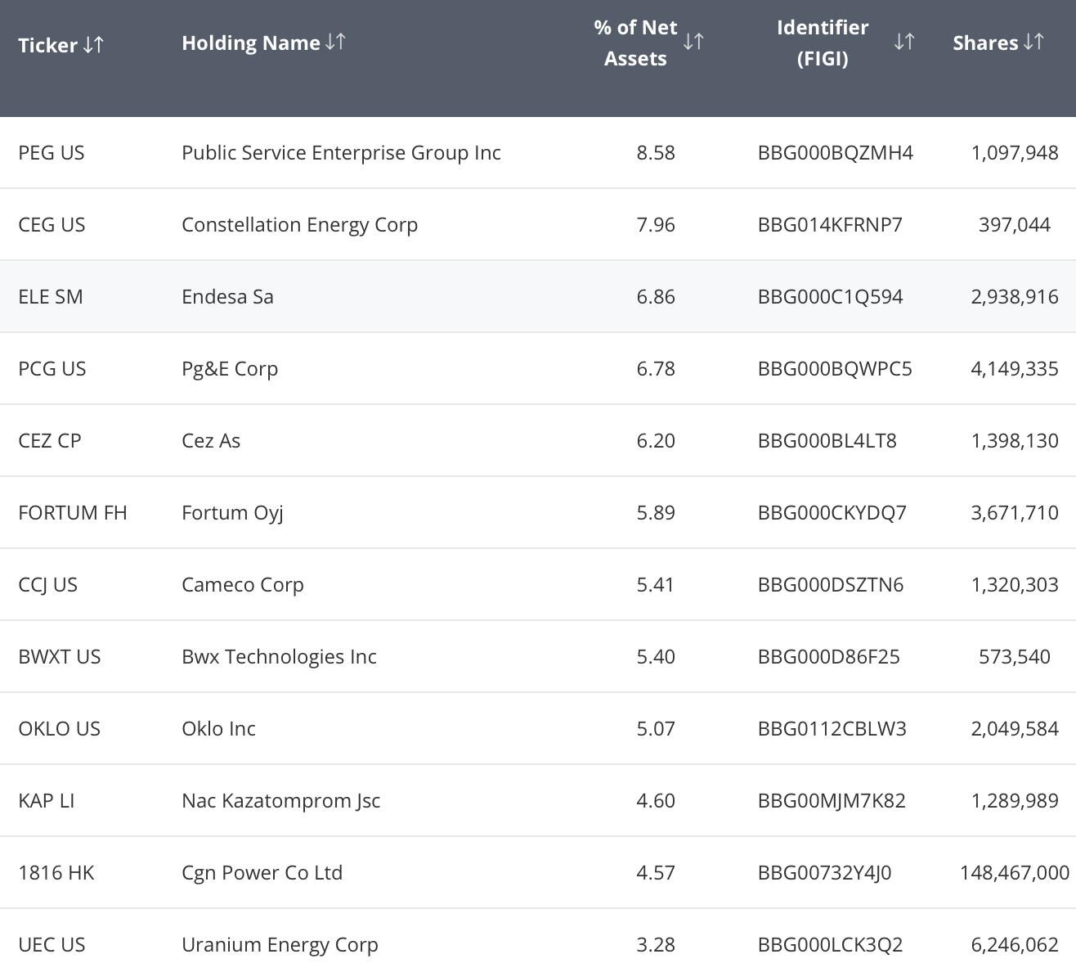Click the Holding Name header label
This screenshot has height=972, width=1076.
coord(251,43)
